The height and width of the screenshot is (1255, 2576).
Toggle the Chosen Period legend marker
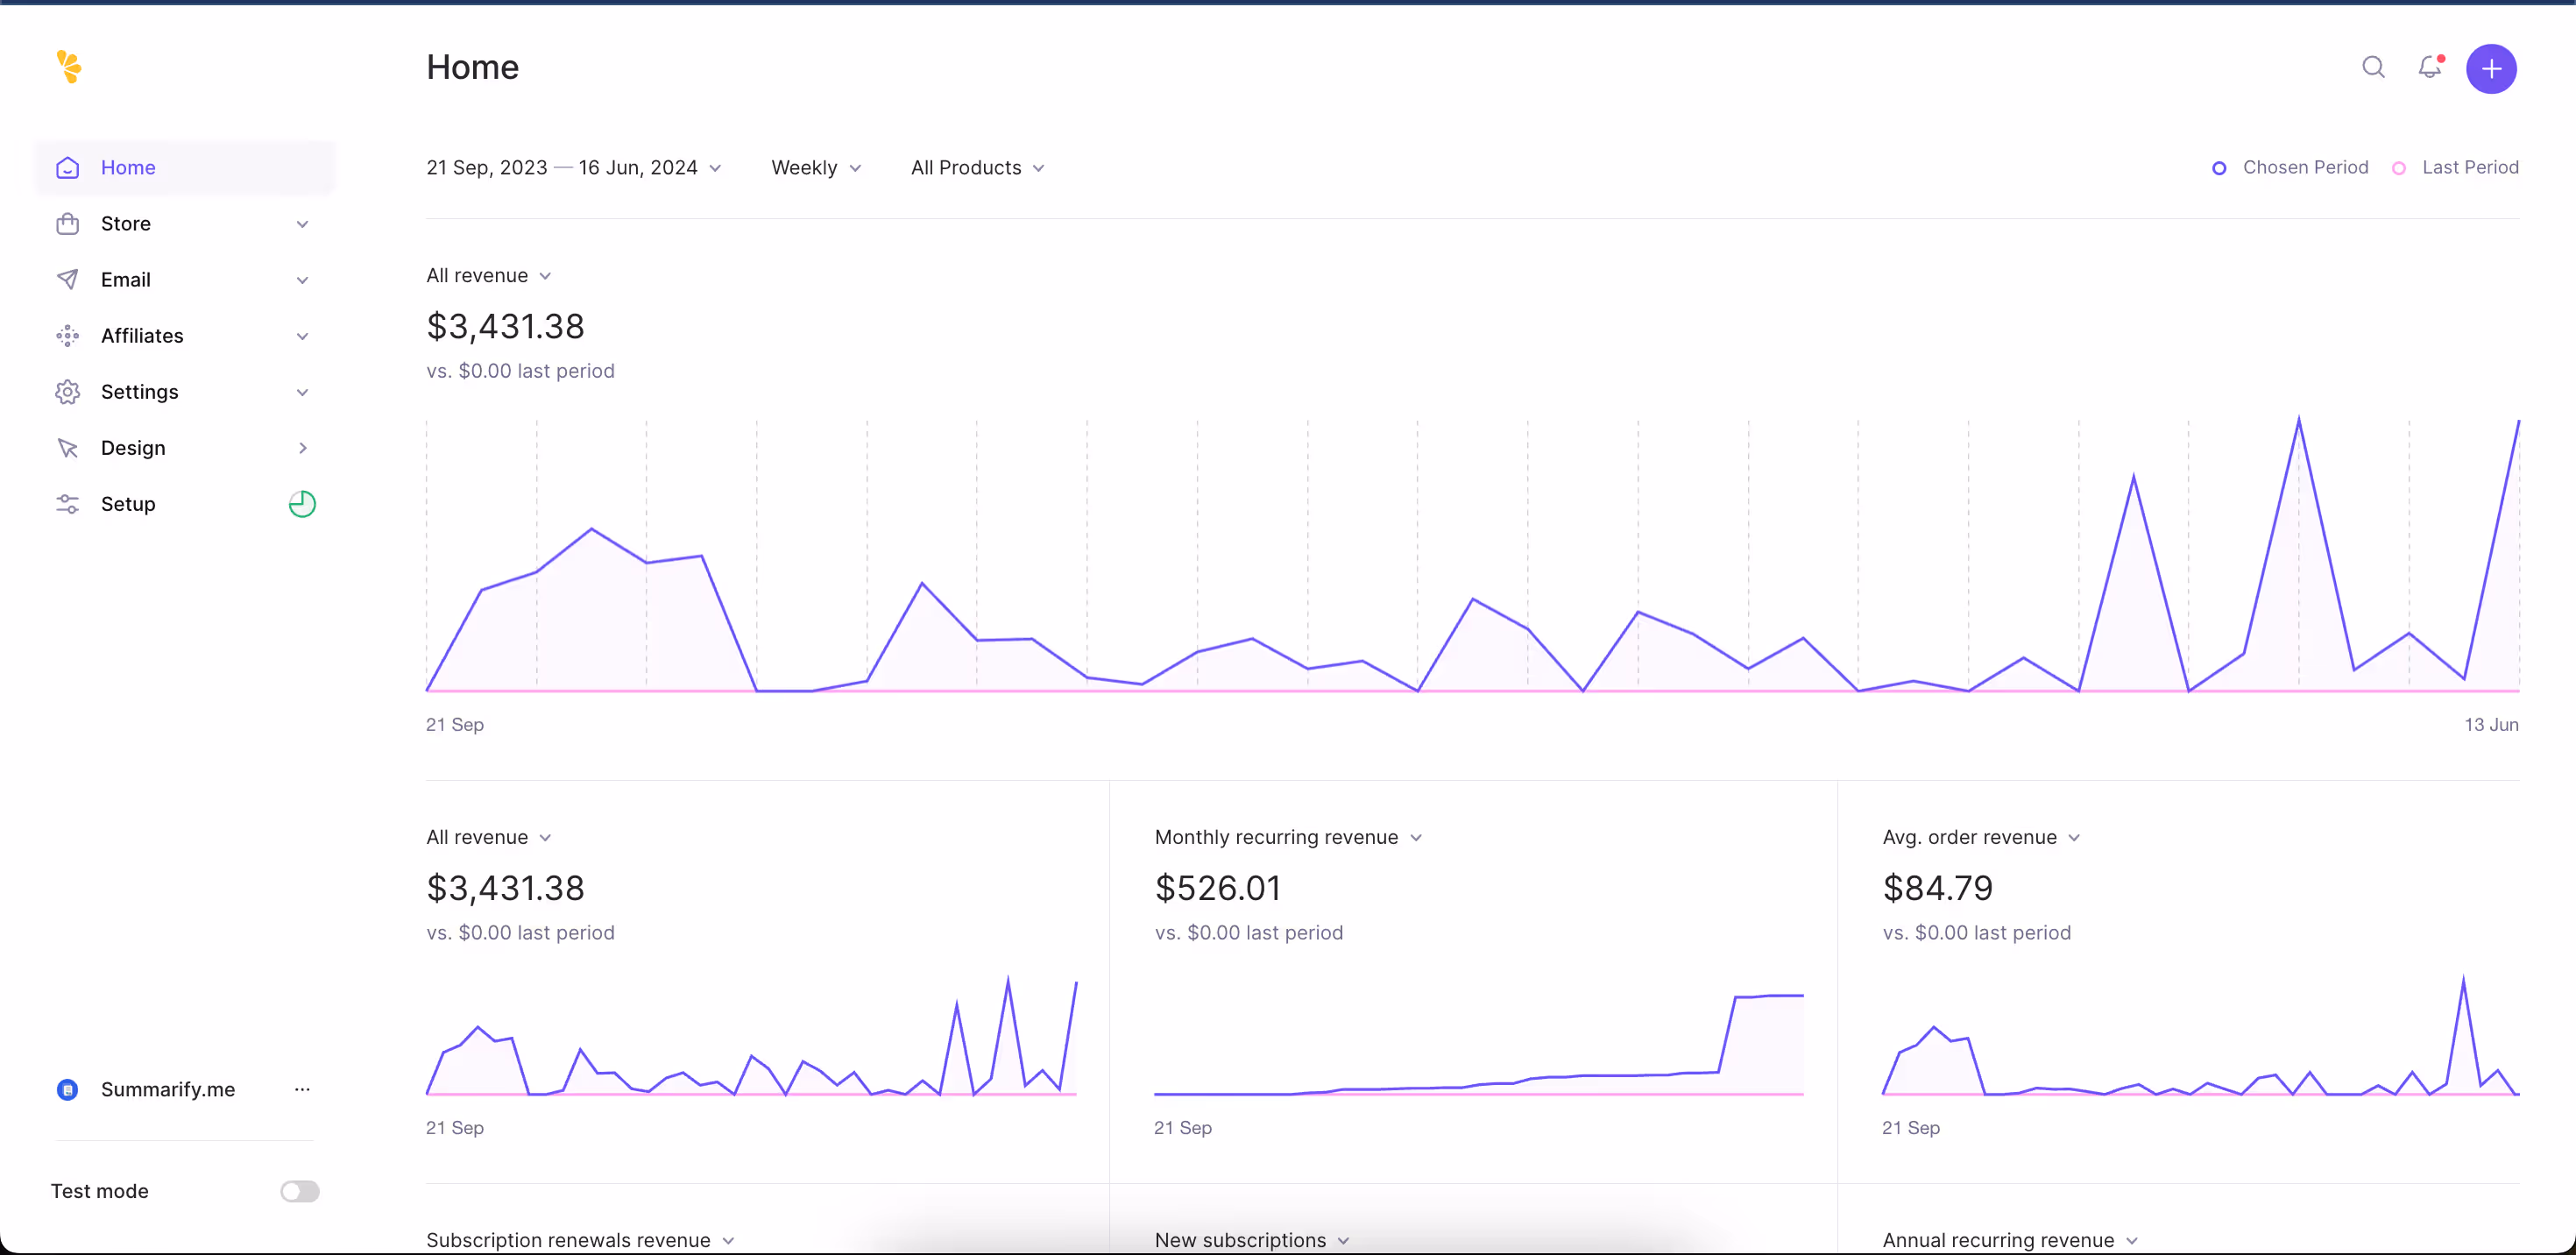2219,168
